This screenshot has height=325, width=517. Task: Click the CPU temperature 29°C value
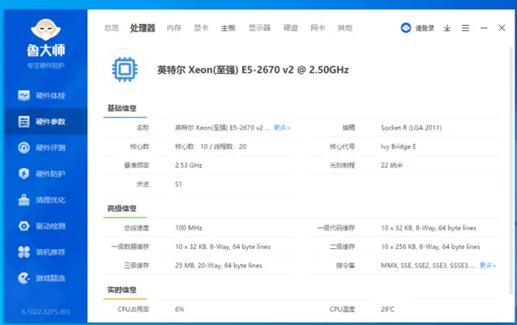click(388, 309)
